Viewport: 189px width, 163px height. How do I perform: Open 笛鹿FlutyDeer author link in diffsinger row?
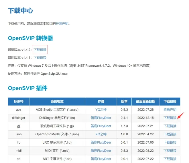(101, 118)
